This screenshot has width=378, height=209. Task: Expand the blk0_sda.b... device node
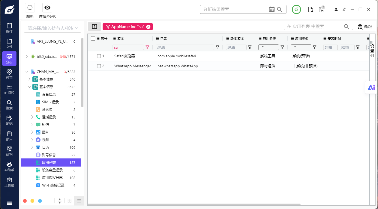[x=26, y=57]
